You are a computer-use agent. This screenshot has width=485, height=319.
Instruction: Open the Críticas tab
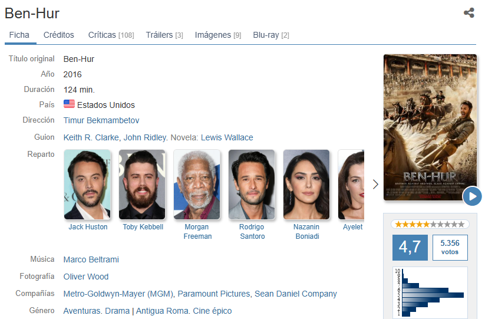111,35
